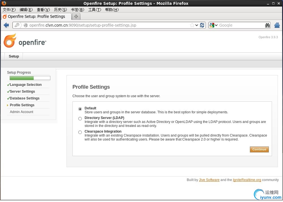Open the 帮助(H) menu
This screenshot has width=283, height=202.
coord(112,10)
